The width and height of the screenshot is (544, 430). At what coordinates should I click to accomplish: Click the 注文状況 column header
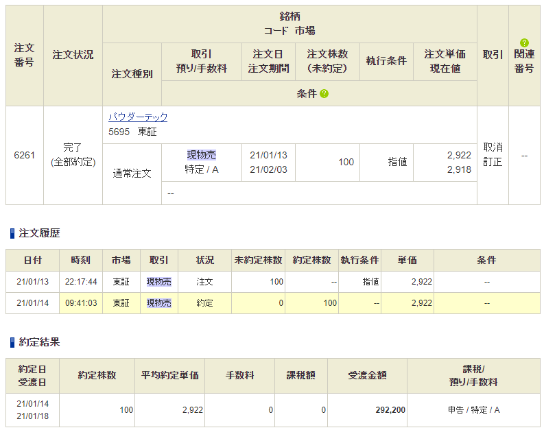click(x=73, y=55)
